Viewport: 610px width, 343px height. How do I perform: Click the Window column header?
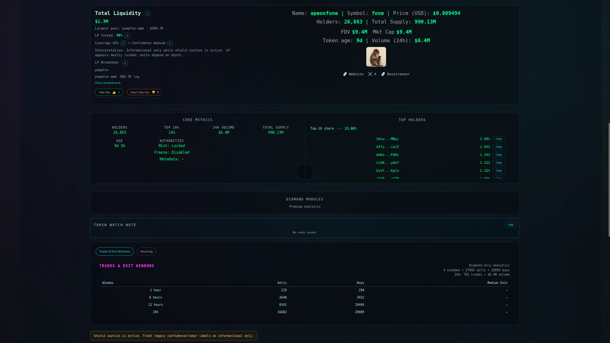(108, 283)
